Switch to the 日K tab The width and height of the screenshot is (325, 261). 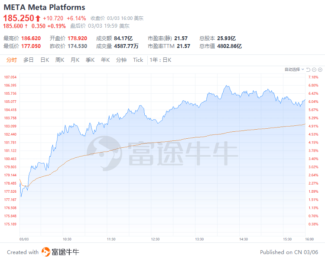(45, 60)
